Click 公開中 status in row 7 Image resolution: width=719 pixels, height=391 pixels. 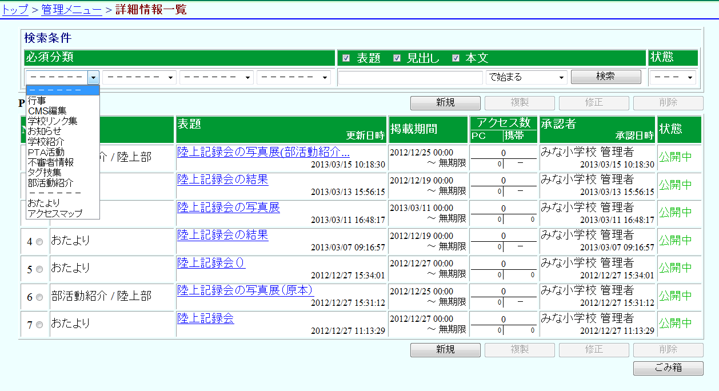675,323
